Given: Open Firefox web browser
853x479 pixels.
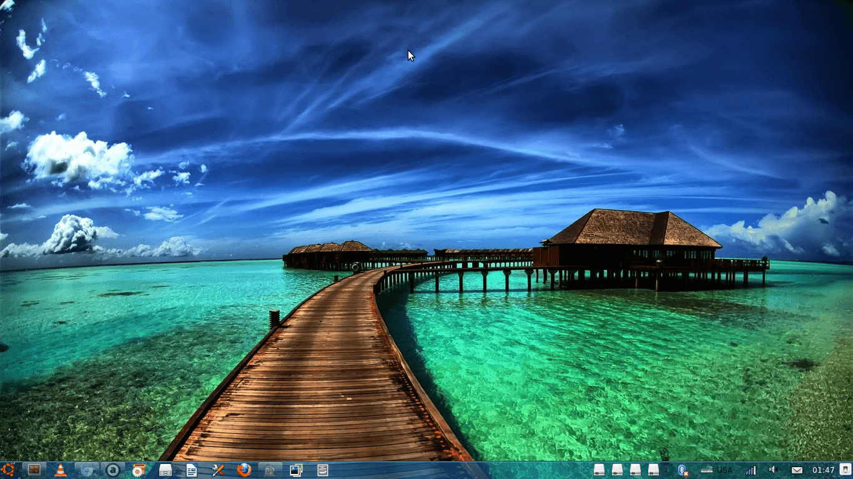Looking at the screenshot, I should click(244, 471).
